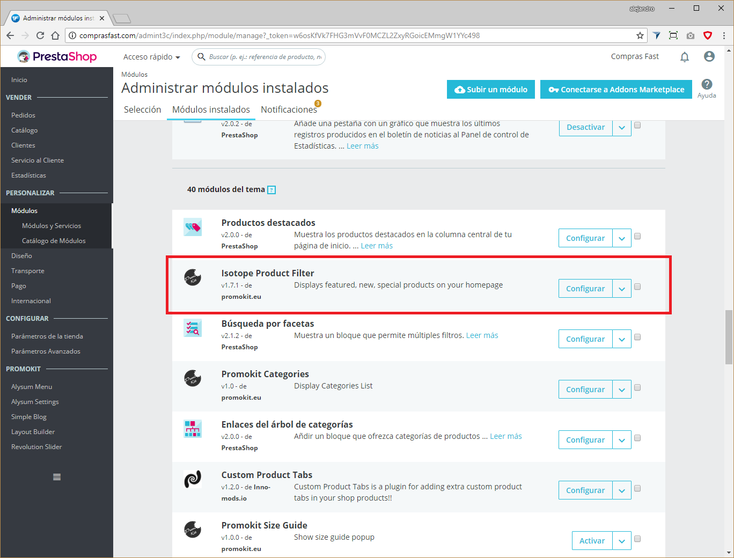The image size is (734, 558).
Task: Switch to the Selección tab
Action: 143,109
